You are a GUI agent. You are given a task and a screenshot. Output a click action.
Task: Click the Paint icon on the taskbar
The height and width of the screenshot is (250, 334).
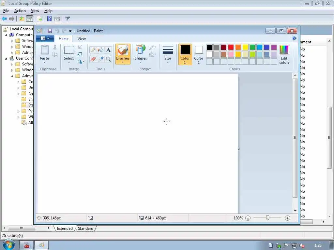(41, 245)
